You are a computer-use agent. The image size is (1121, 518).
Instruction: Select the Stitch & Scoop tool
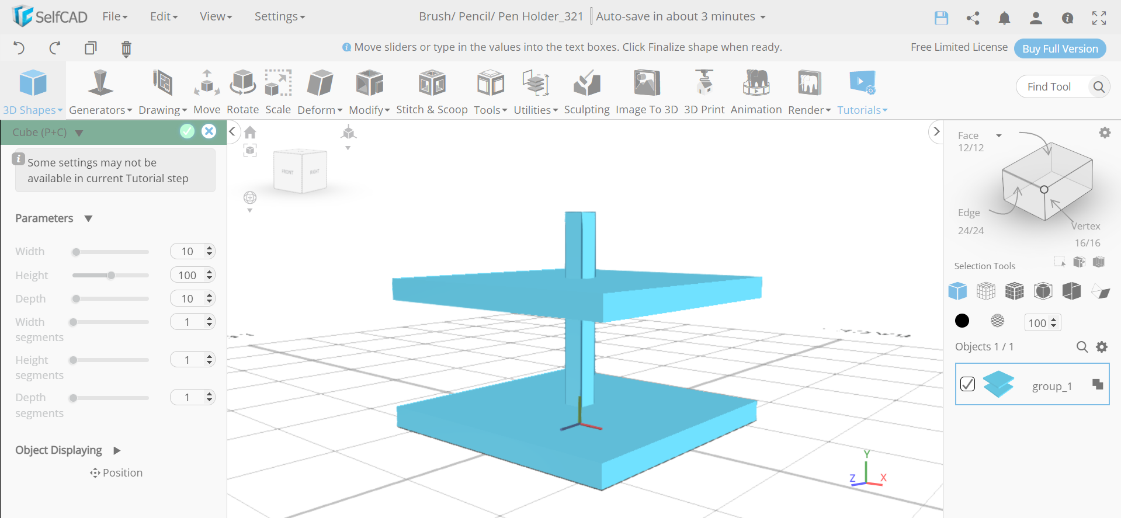[432, 91]
